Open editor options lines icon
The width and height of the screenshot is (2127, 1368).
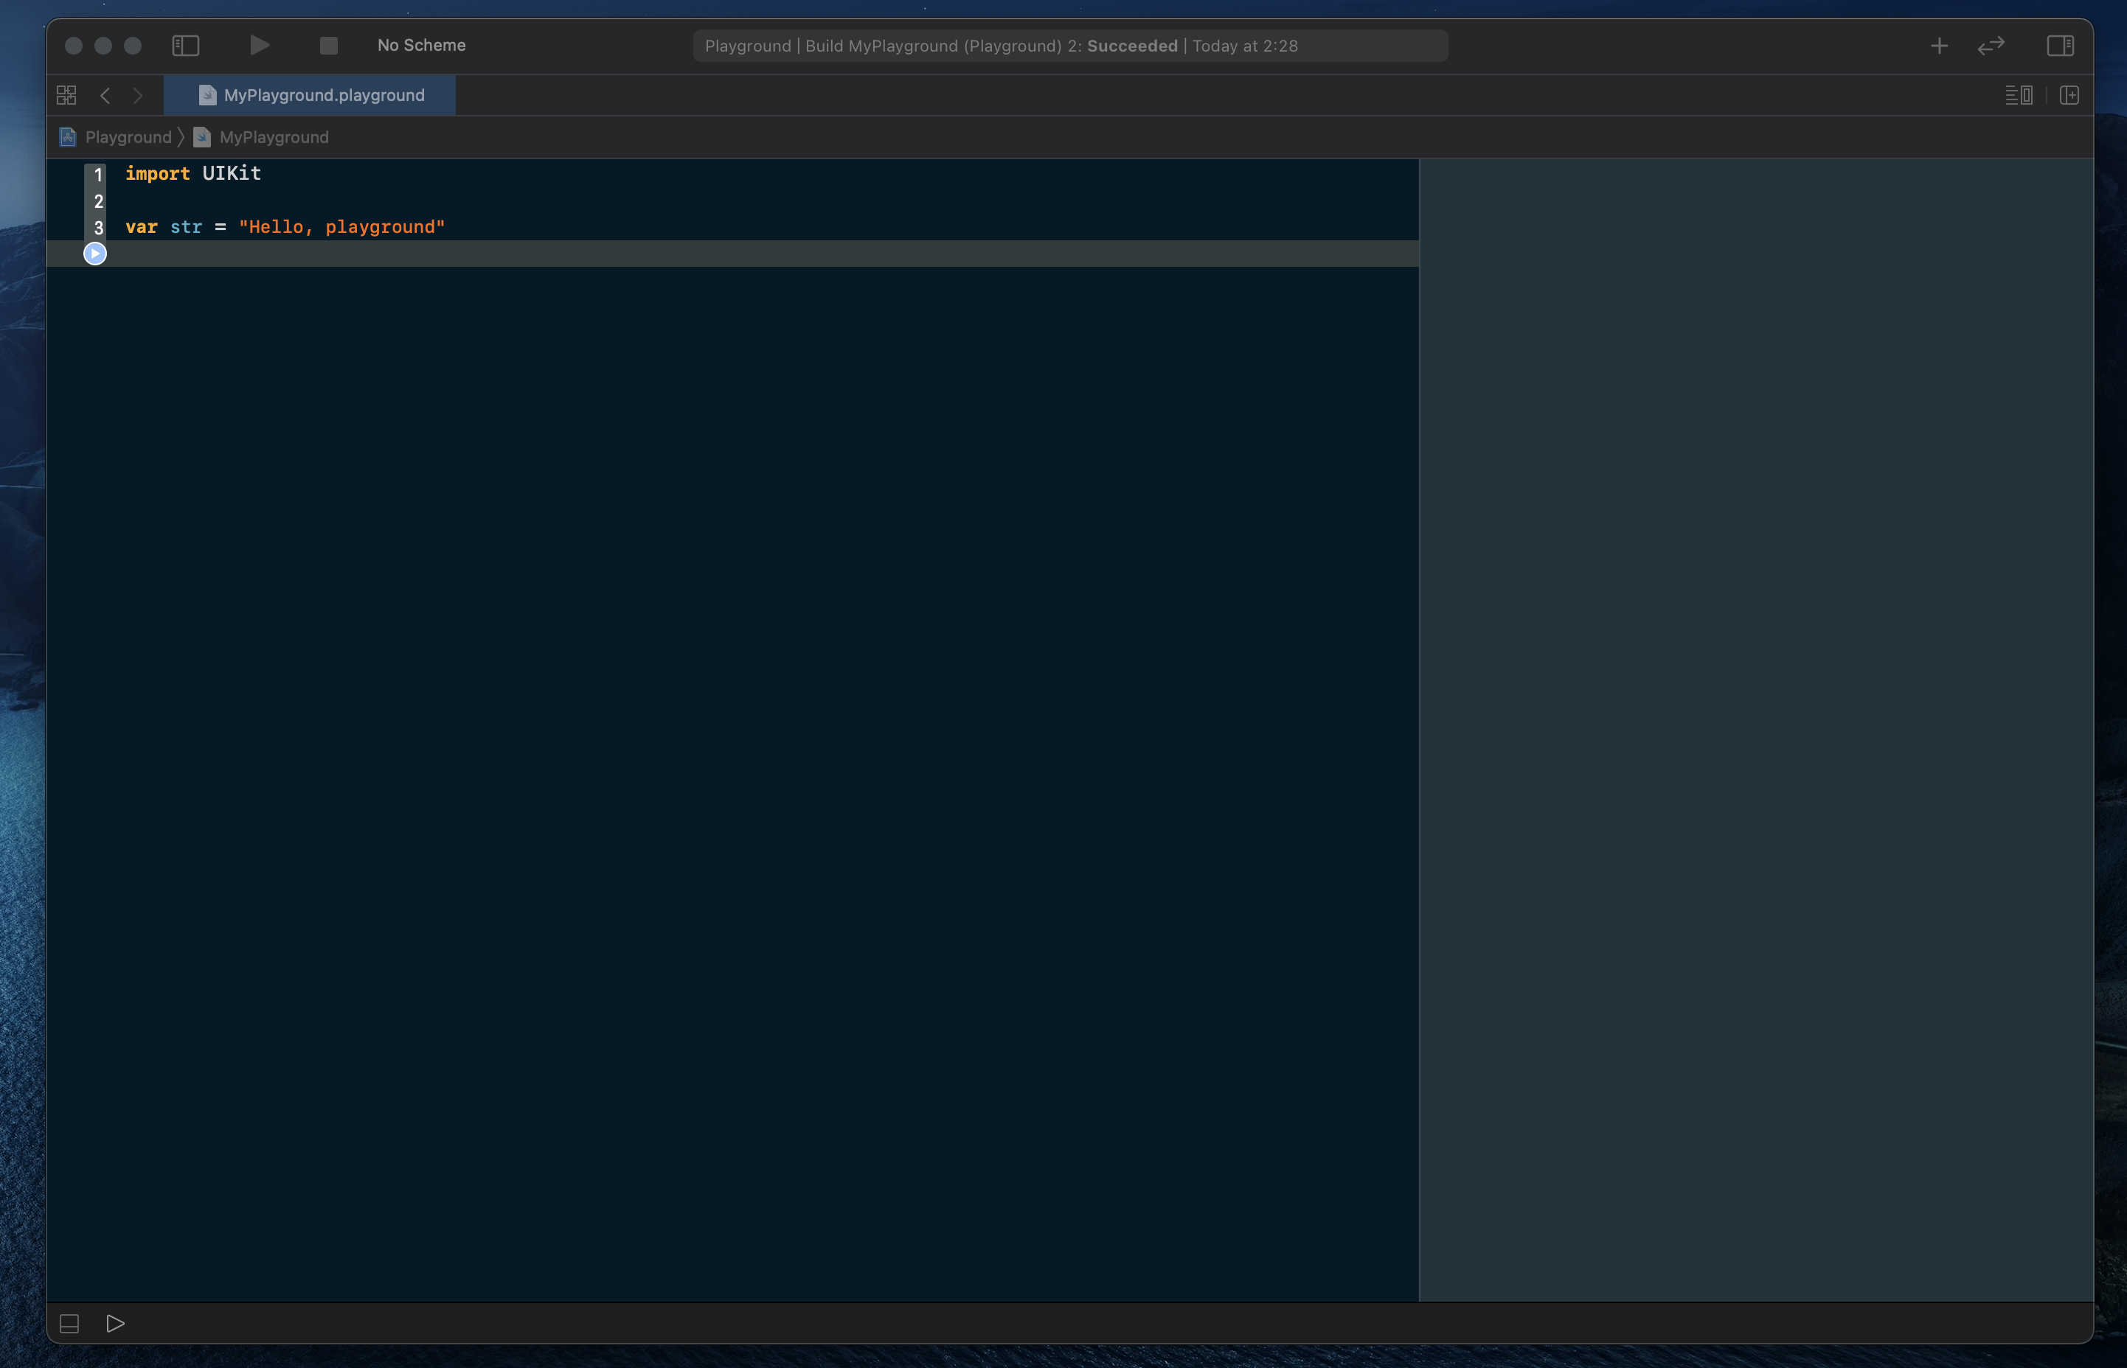[2018, 95]
